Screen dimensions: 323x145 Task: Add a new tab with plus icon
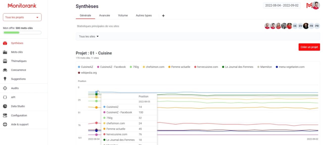point(163,16)
